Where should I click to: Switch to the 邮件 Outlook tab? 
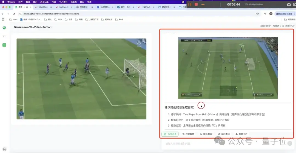tap(125, 7)
